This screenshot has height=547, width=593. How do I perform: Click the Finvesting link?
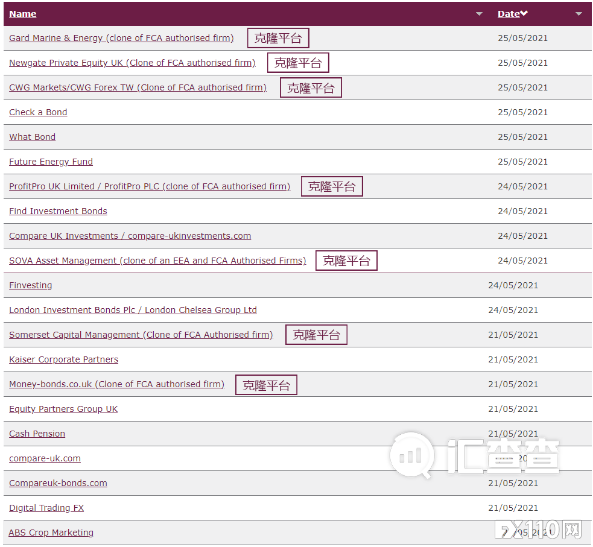click(30, 285)
